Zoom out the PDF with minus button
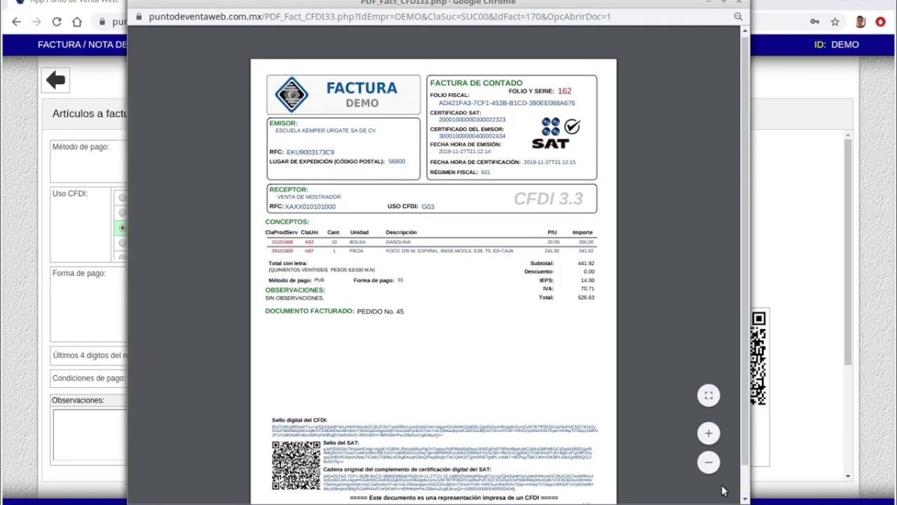897x505 pixels. point(708,462)
